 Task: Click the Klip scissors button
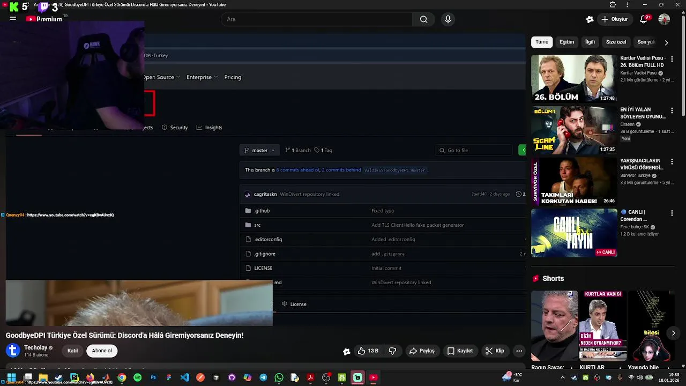495,351
